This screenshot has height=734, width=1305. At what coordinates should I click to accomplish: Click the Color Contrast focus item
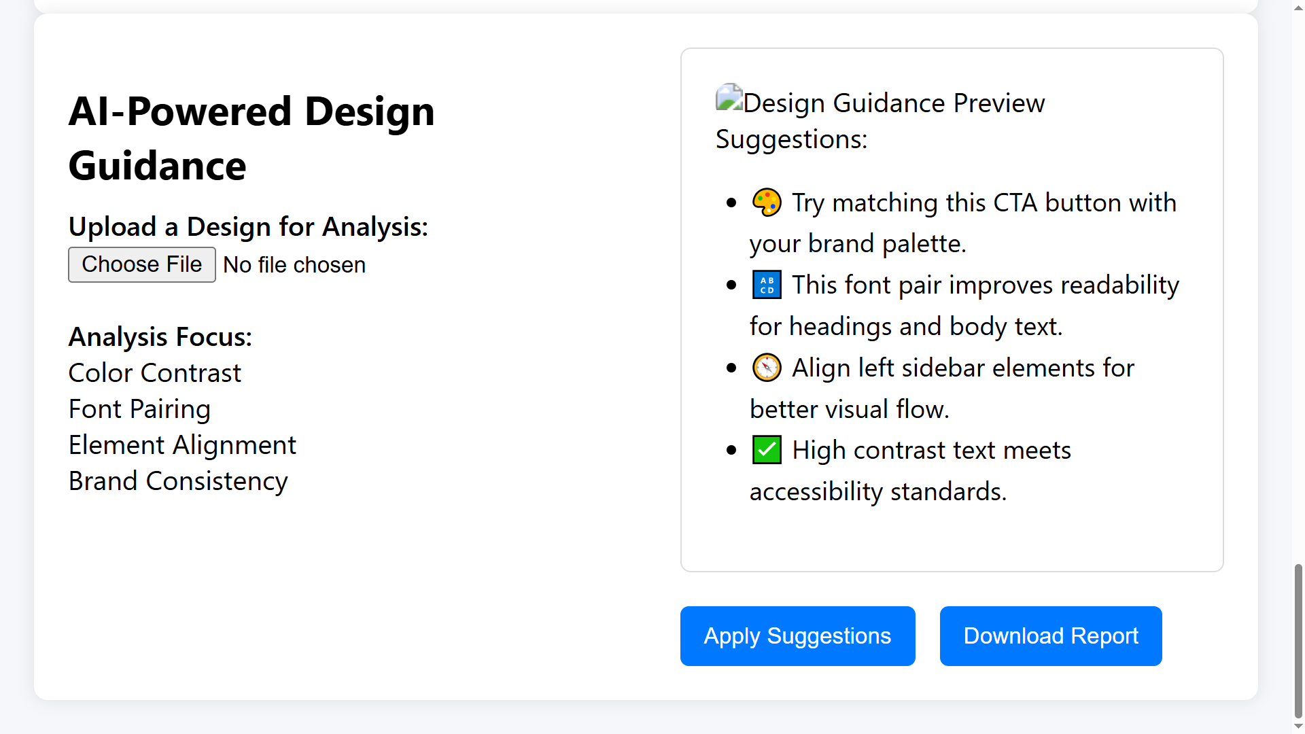(x=155, y=373)
